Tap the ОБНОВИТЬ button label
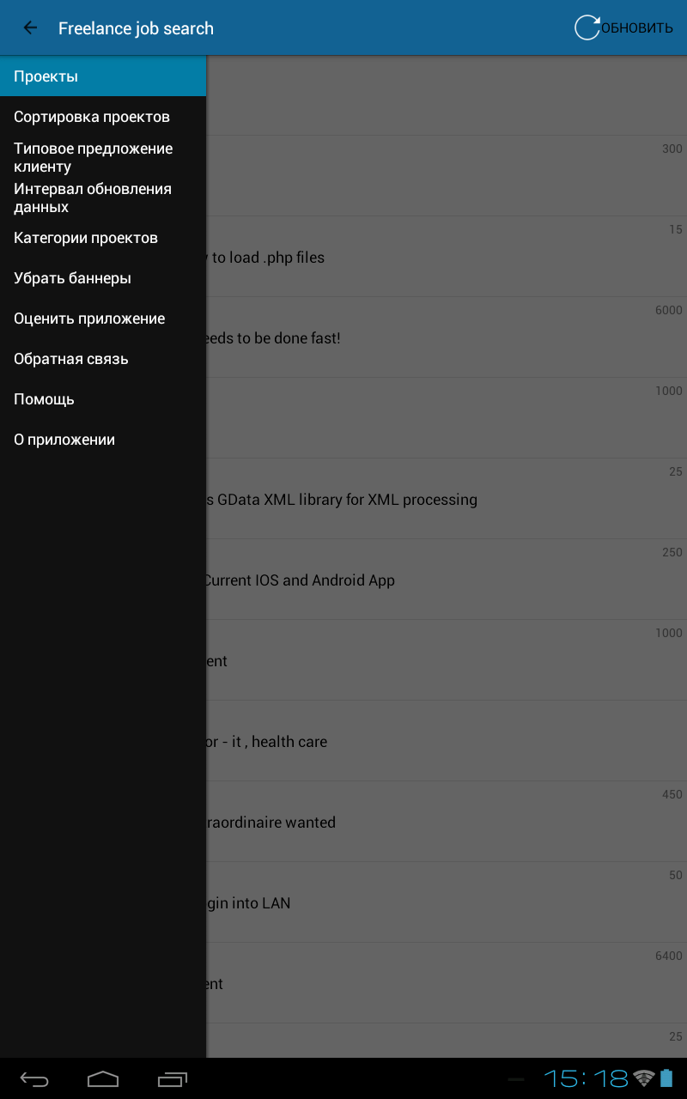Image resolution: width=687 pixels, height=1099 pixels. click(637, 27)
